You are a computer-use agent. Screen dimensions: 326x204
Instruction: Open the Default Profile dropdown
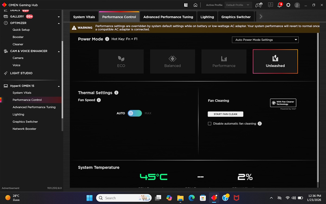238,5
